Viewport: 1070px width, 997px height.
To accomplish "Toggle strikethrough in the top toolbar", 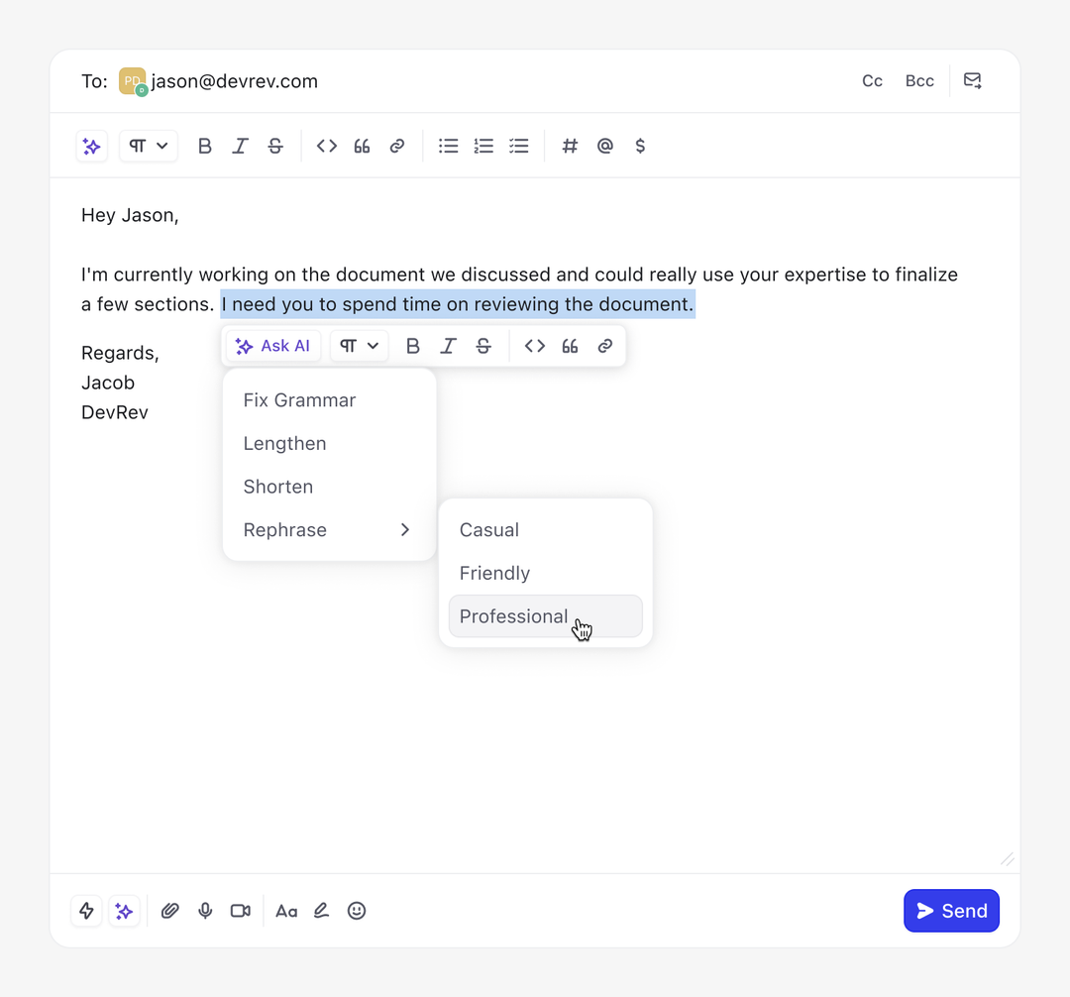I will [x=275, y=146].
